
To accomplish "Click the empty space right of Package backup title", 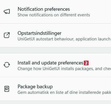I will [x=82, y=86].
